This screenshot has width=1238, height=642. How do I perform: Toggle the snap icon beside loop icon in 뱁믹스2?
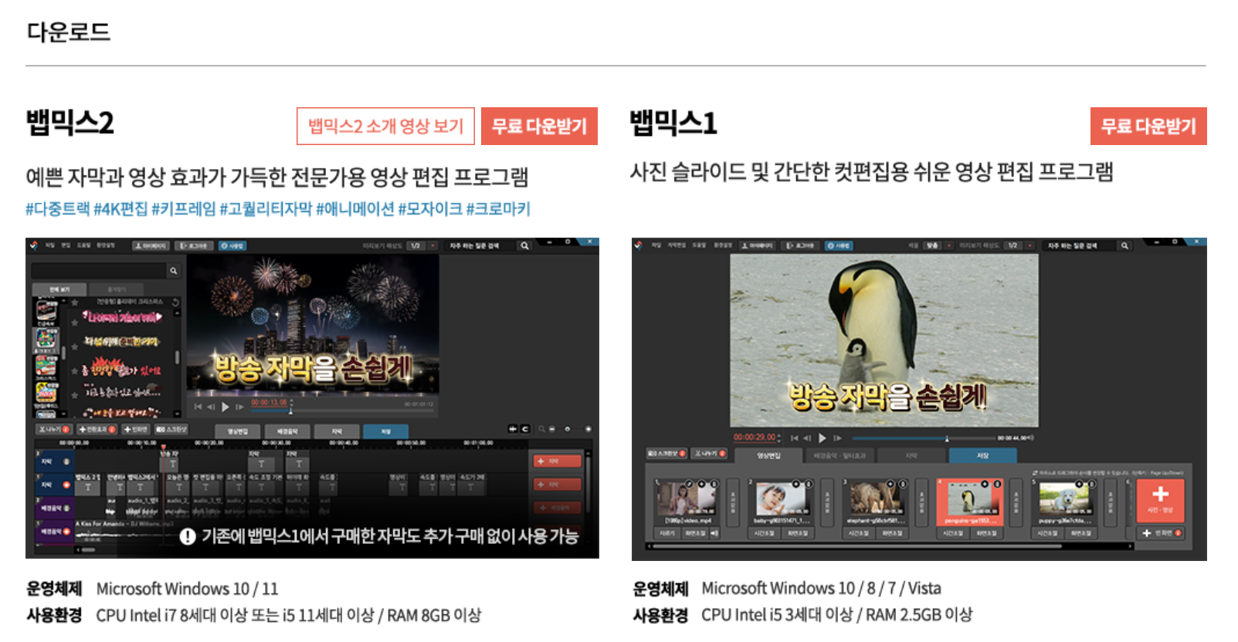click(512, 429)
